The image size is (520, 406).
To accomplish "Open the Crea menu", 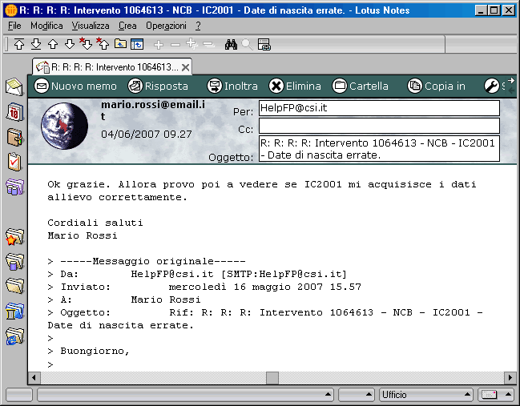I will pos(127,26).
